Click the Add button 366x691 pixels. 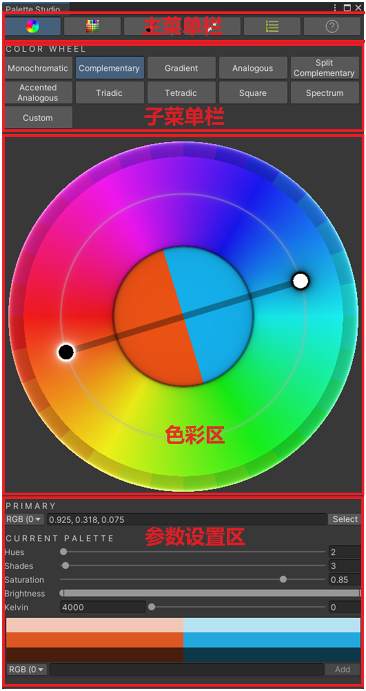(x=343, y=669)
